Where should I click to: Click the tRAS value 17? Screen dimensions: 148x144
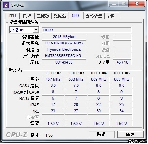[53, 104]
